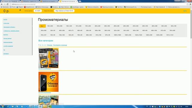This screenshot has height=108, width=192.
Task: Open the Революция жизни bookmark
Action: [x=107, y=7]
